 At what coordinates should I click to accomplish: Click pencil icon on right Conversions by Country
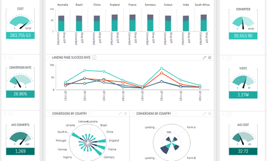click(x=204, y=114)
